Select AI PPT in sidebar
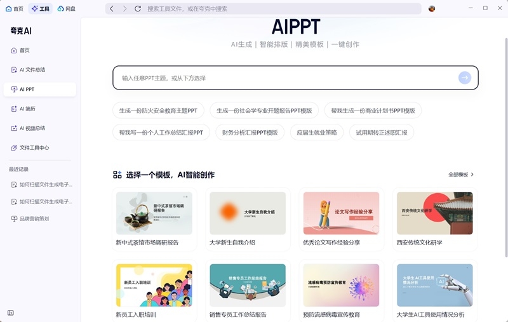 click(x=40, y=89)
